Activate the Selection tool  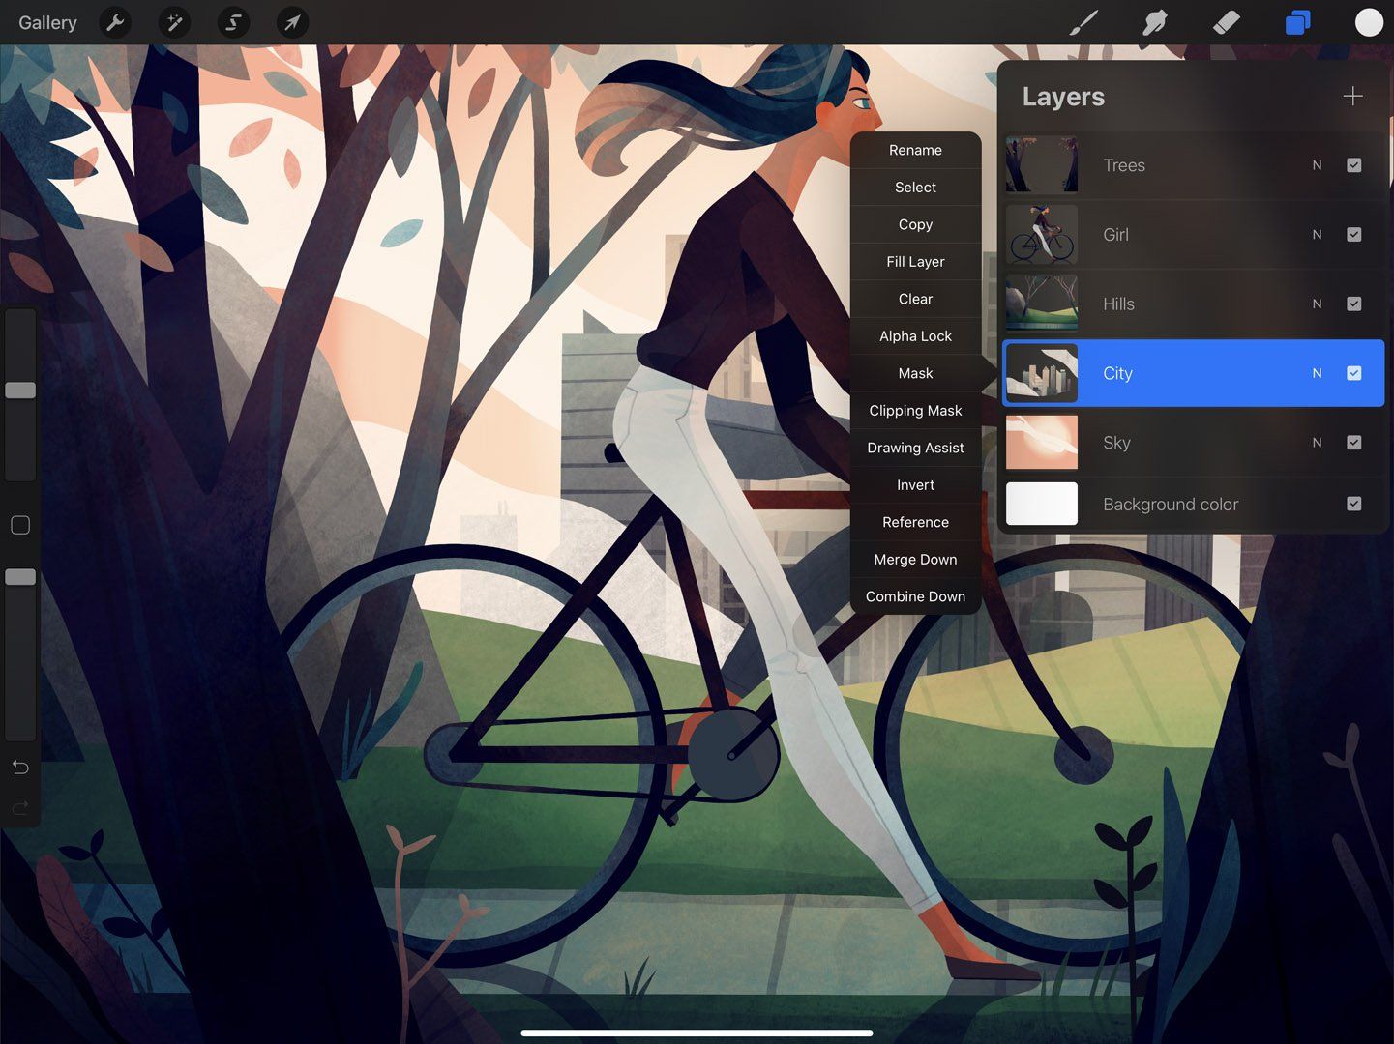(x=233, y=22)
